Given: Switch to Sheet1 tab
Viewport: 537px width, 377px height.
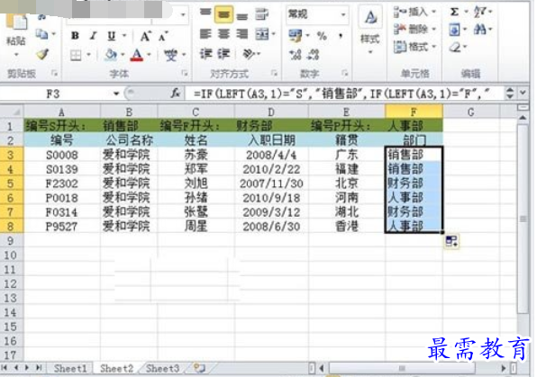Looking at the screenshot, I should pyautogui.click(x=70, y=368).
